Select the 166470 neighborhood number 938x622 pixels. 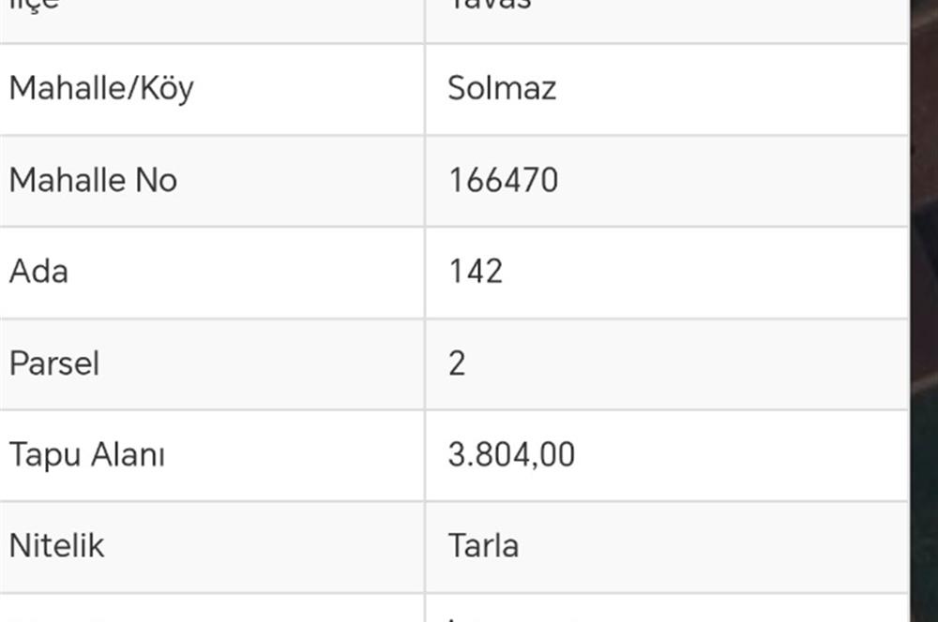503,180
